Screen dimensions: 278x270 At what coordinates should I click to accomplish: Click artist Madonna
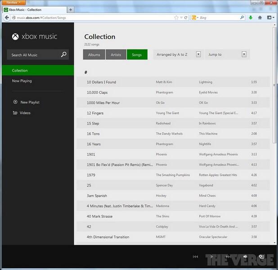point(162,206)
